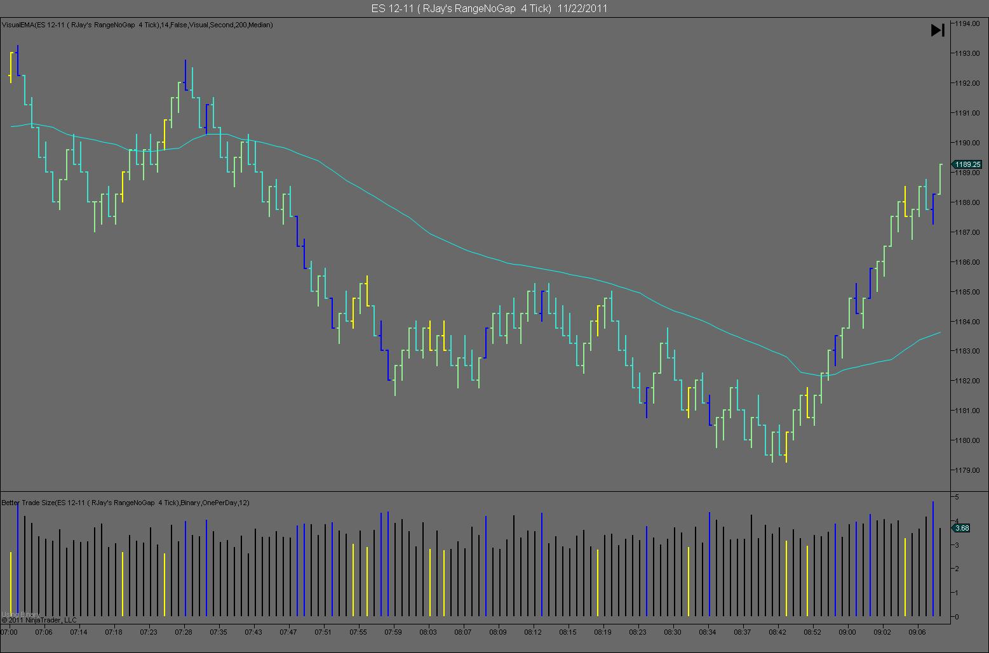Select the 1189.25 current price marker
Viewport: 989px width, 653px height.
tap(967, 164)
